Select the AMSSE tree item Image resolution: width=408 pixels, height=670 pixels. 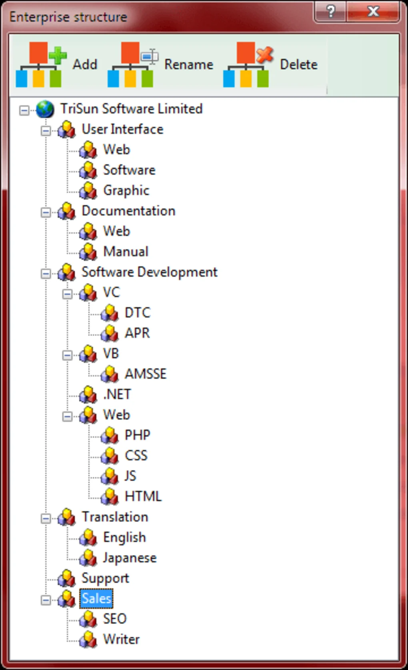[146, 374]
